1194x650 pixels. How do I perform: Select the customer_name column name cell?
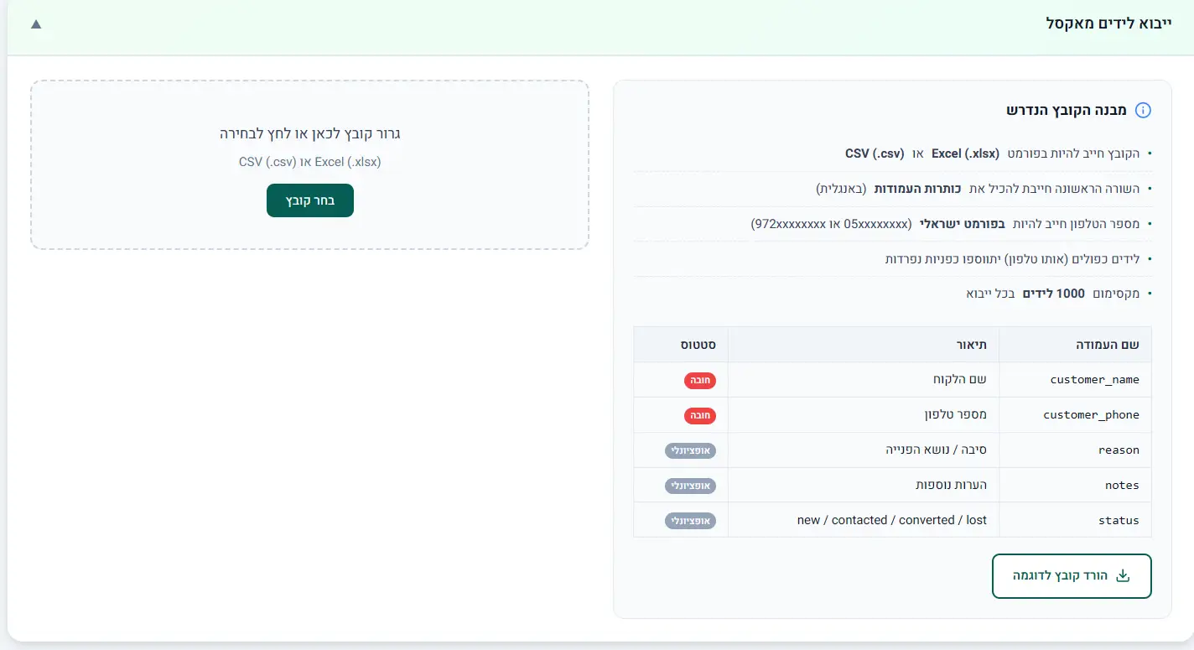pyautogui.click(x=1094, y=380)
